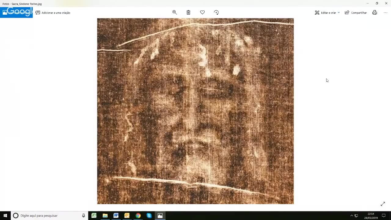This screenshot has height=220, width=391.
Task: Click the Cortana circle icon
Action: pyautogui.click(x=16, y=215)
